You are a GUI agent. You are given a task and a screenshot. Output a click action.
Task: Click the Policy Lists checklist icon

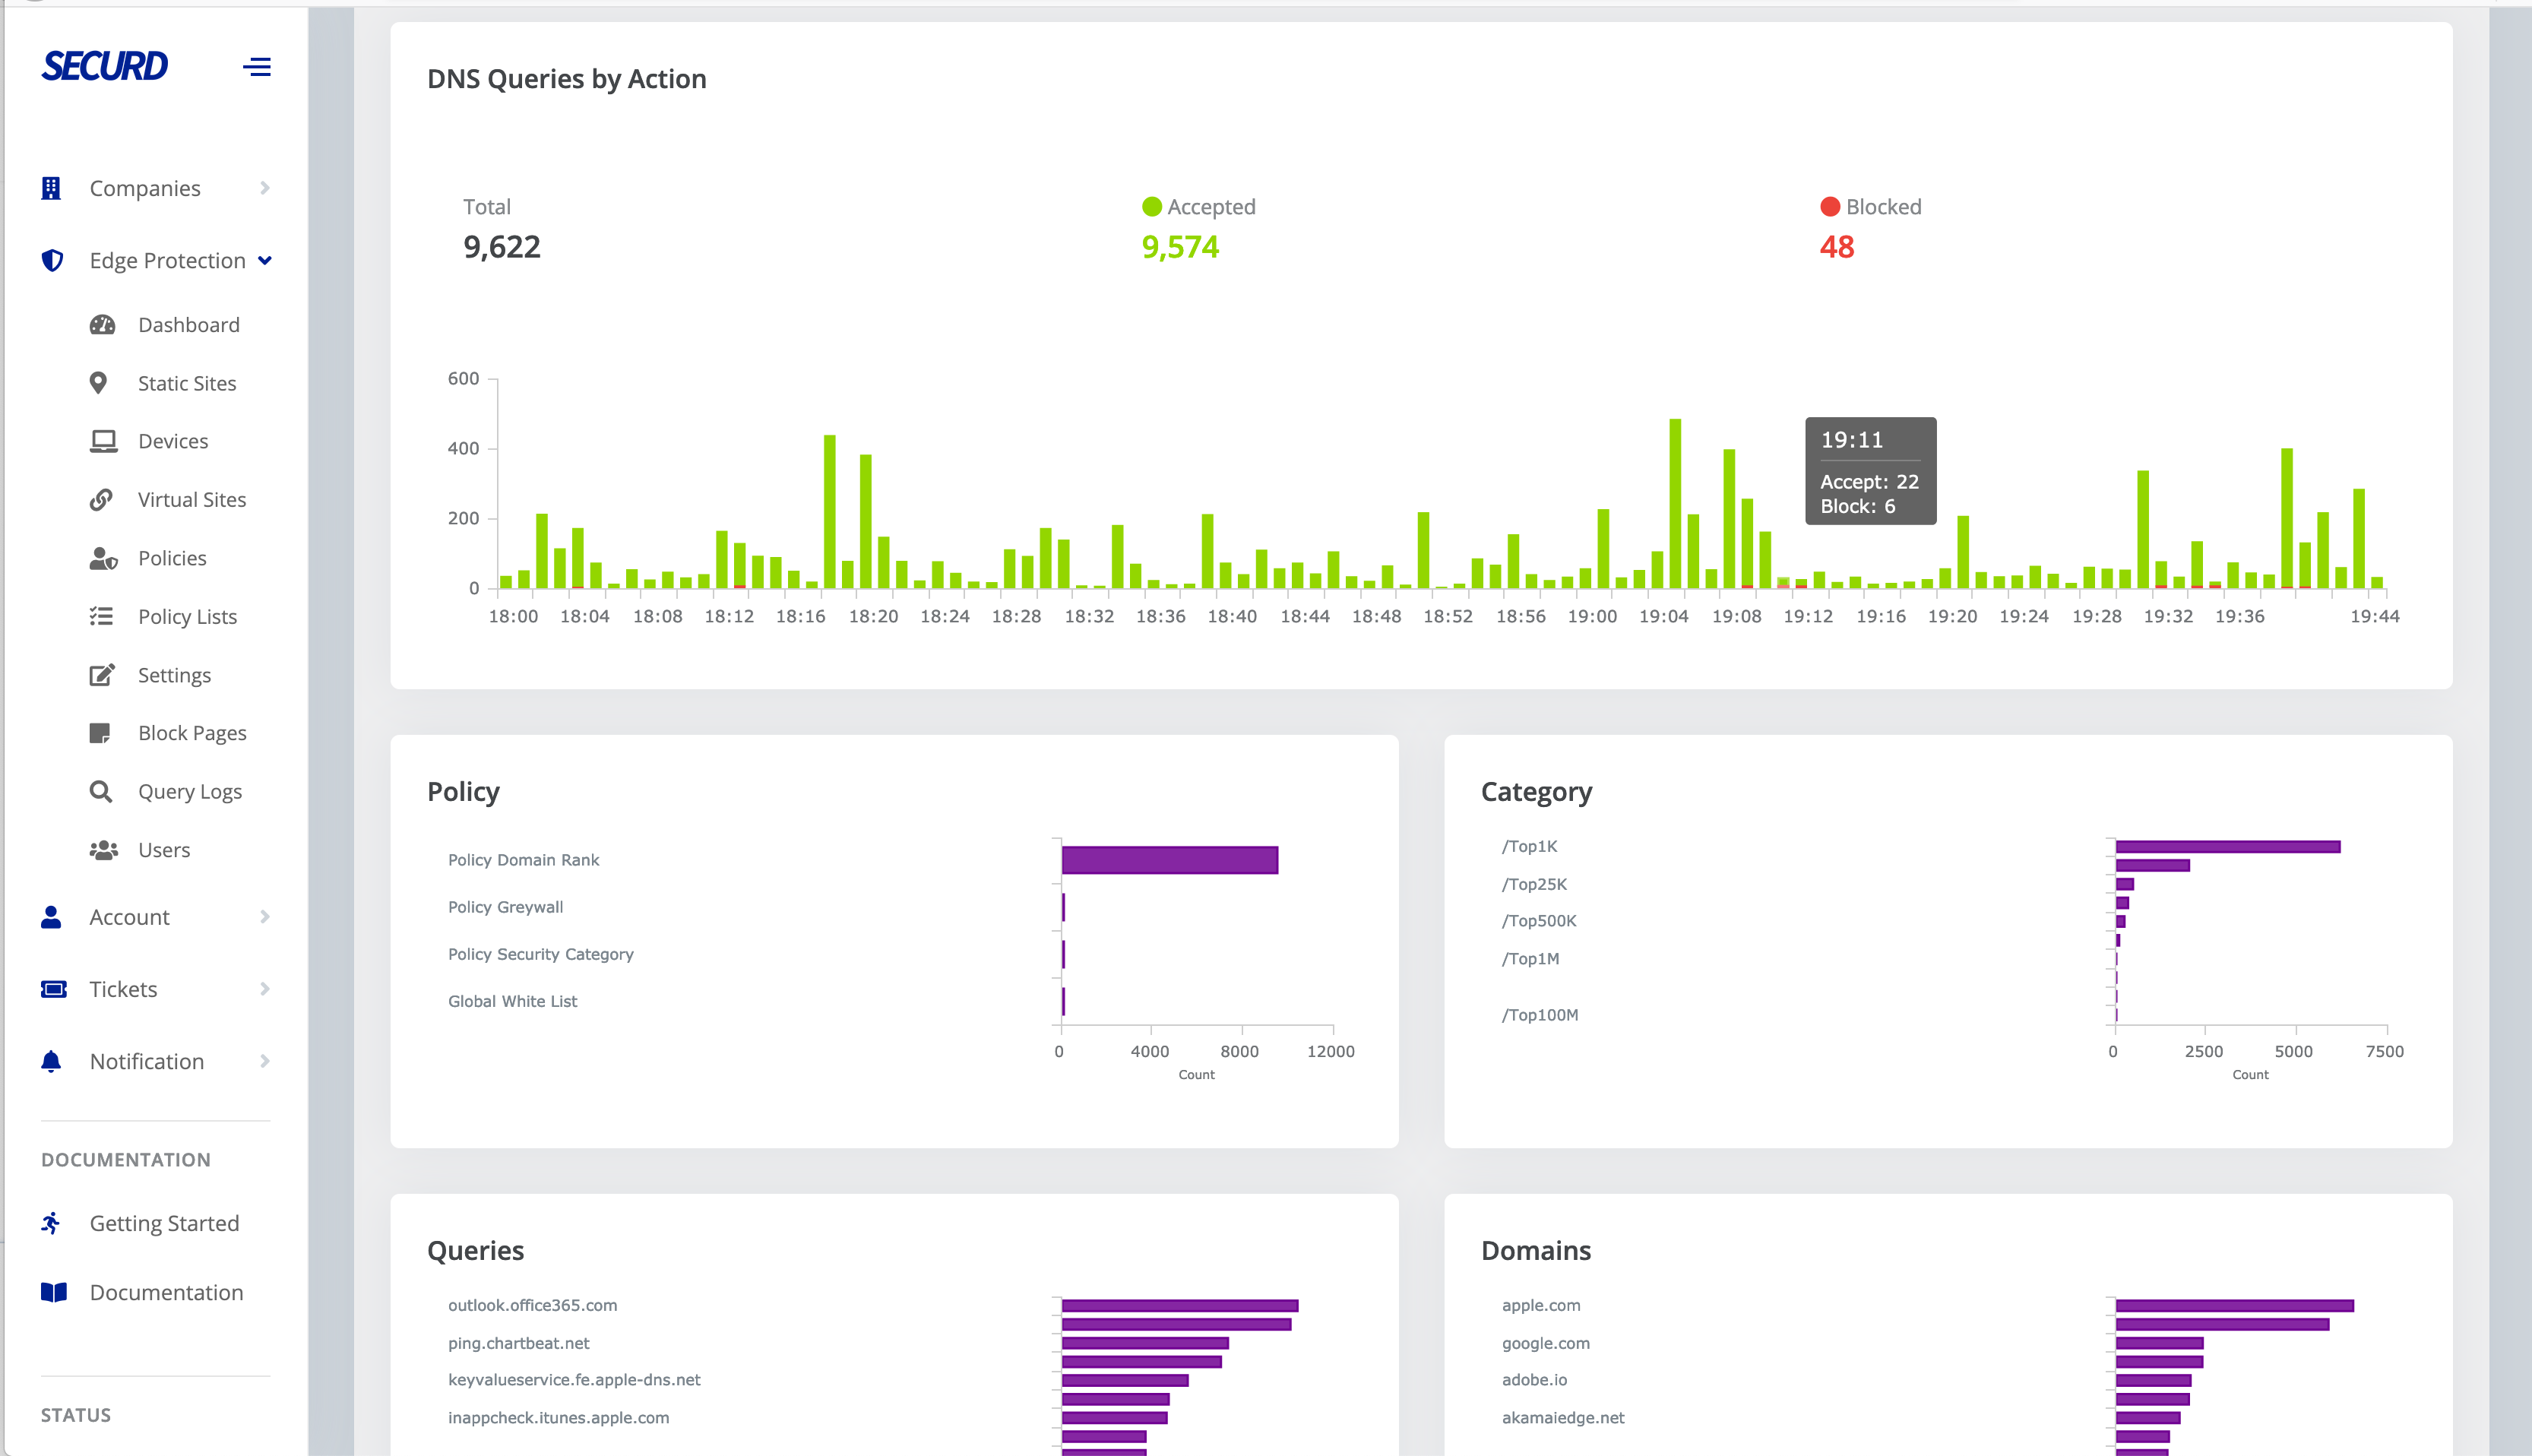(101, 616)
